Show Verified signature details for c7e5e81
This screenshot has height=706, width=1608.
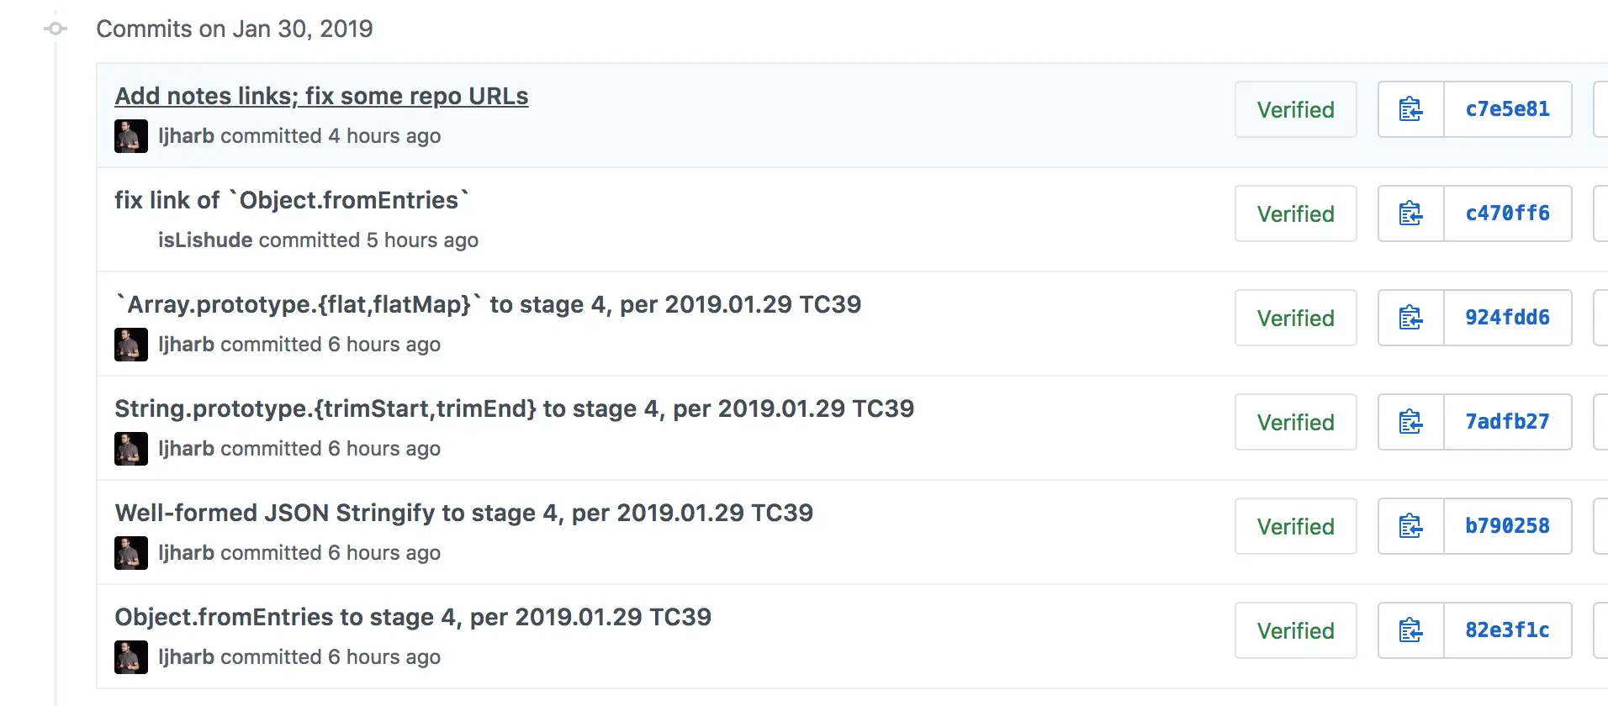point(1295,109)
